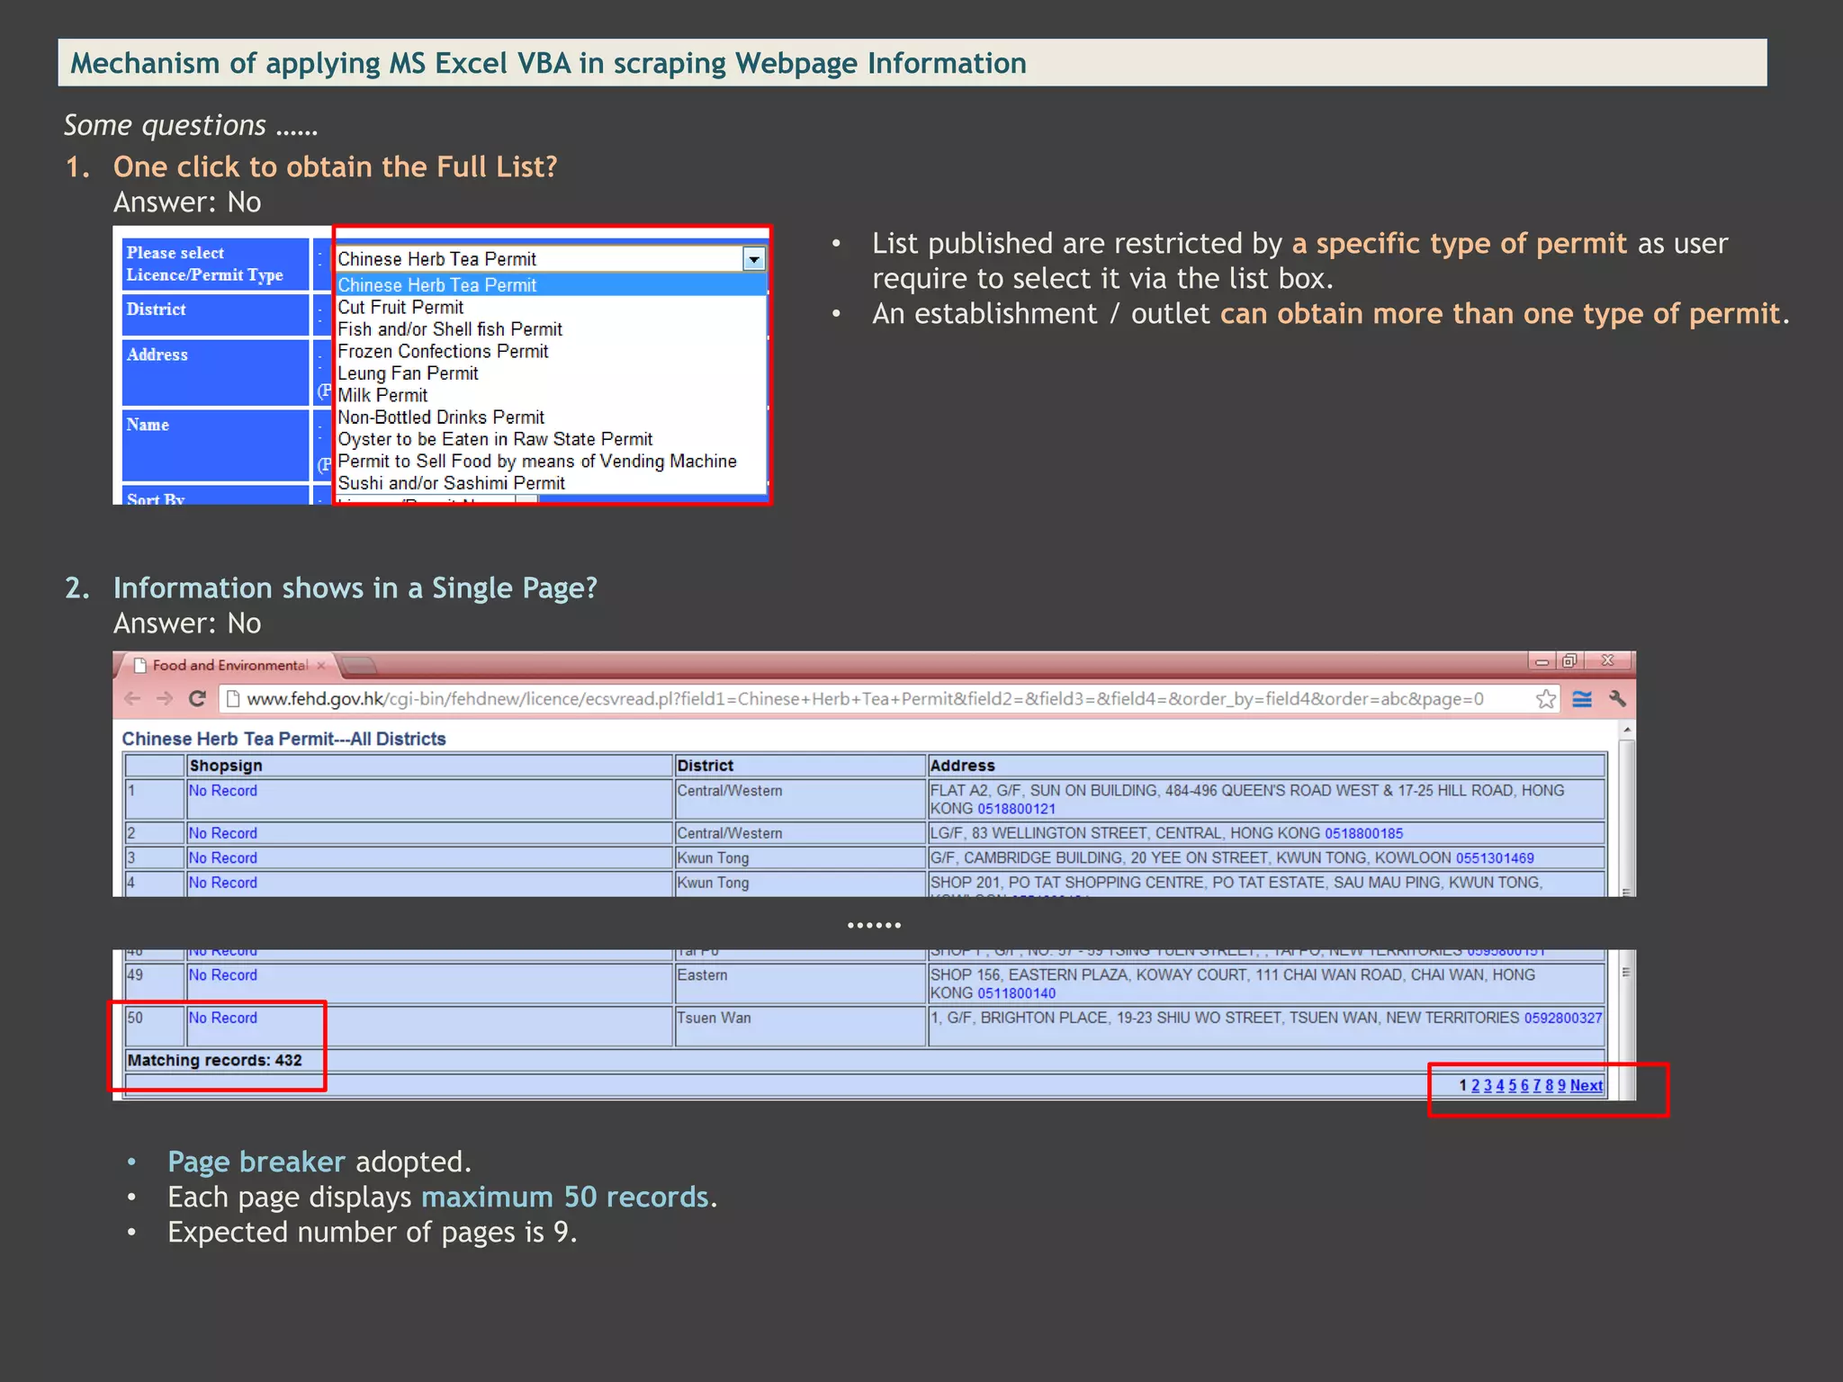1843x1382 pixels.
Task: Click licence number 0511800140
Action: [x=1016, y=993]
